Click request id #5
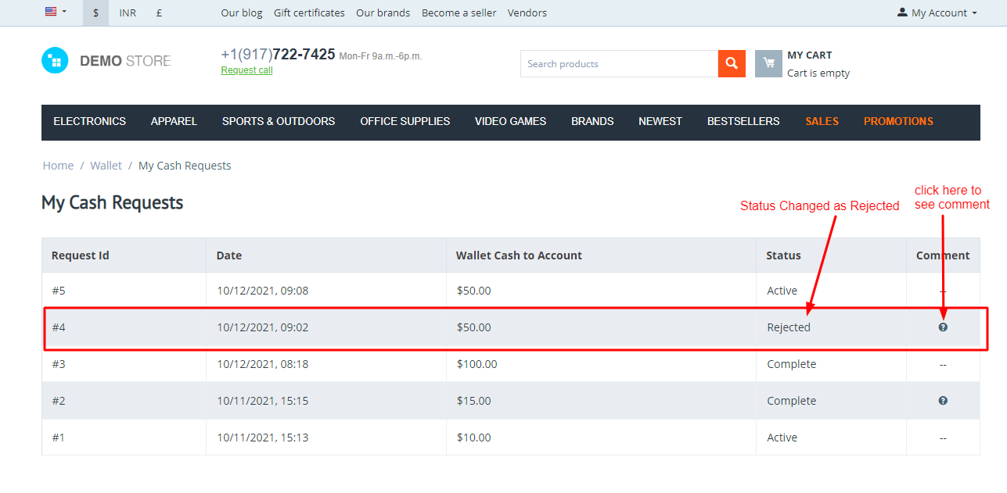 tap(59, 291)
